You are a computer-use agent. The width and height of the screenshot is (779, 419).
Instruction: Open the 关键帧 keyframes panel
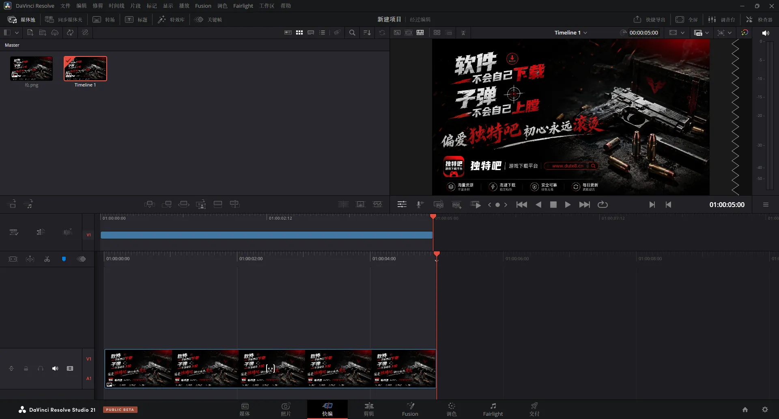208,19
